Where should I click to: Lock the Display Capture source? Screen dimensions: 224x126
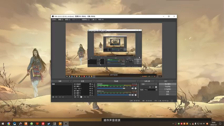pyautogui.click(x=92, y=84)
